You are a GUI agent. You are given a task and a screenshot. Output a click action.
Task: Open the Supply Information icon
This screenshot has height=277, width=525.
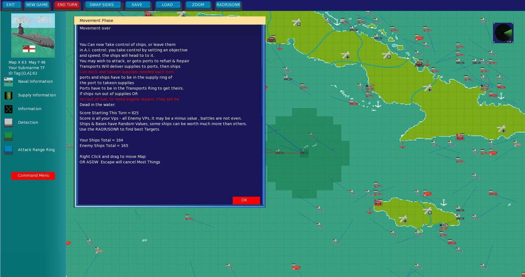point(9,95)
